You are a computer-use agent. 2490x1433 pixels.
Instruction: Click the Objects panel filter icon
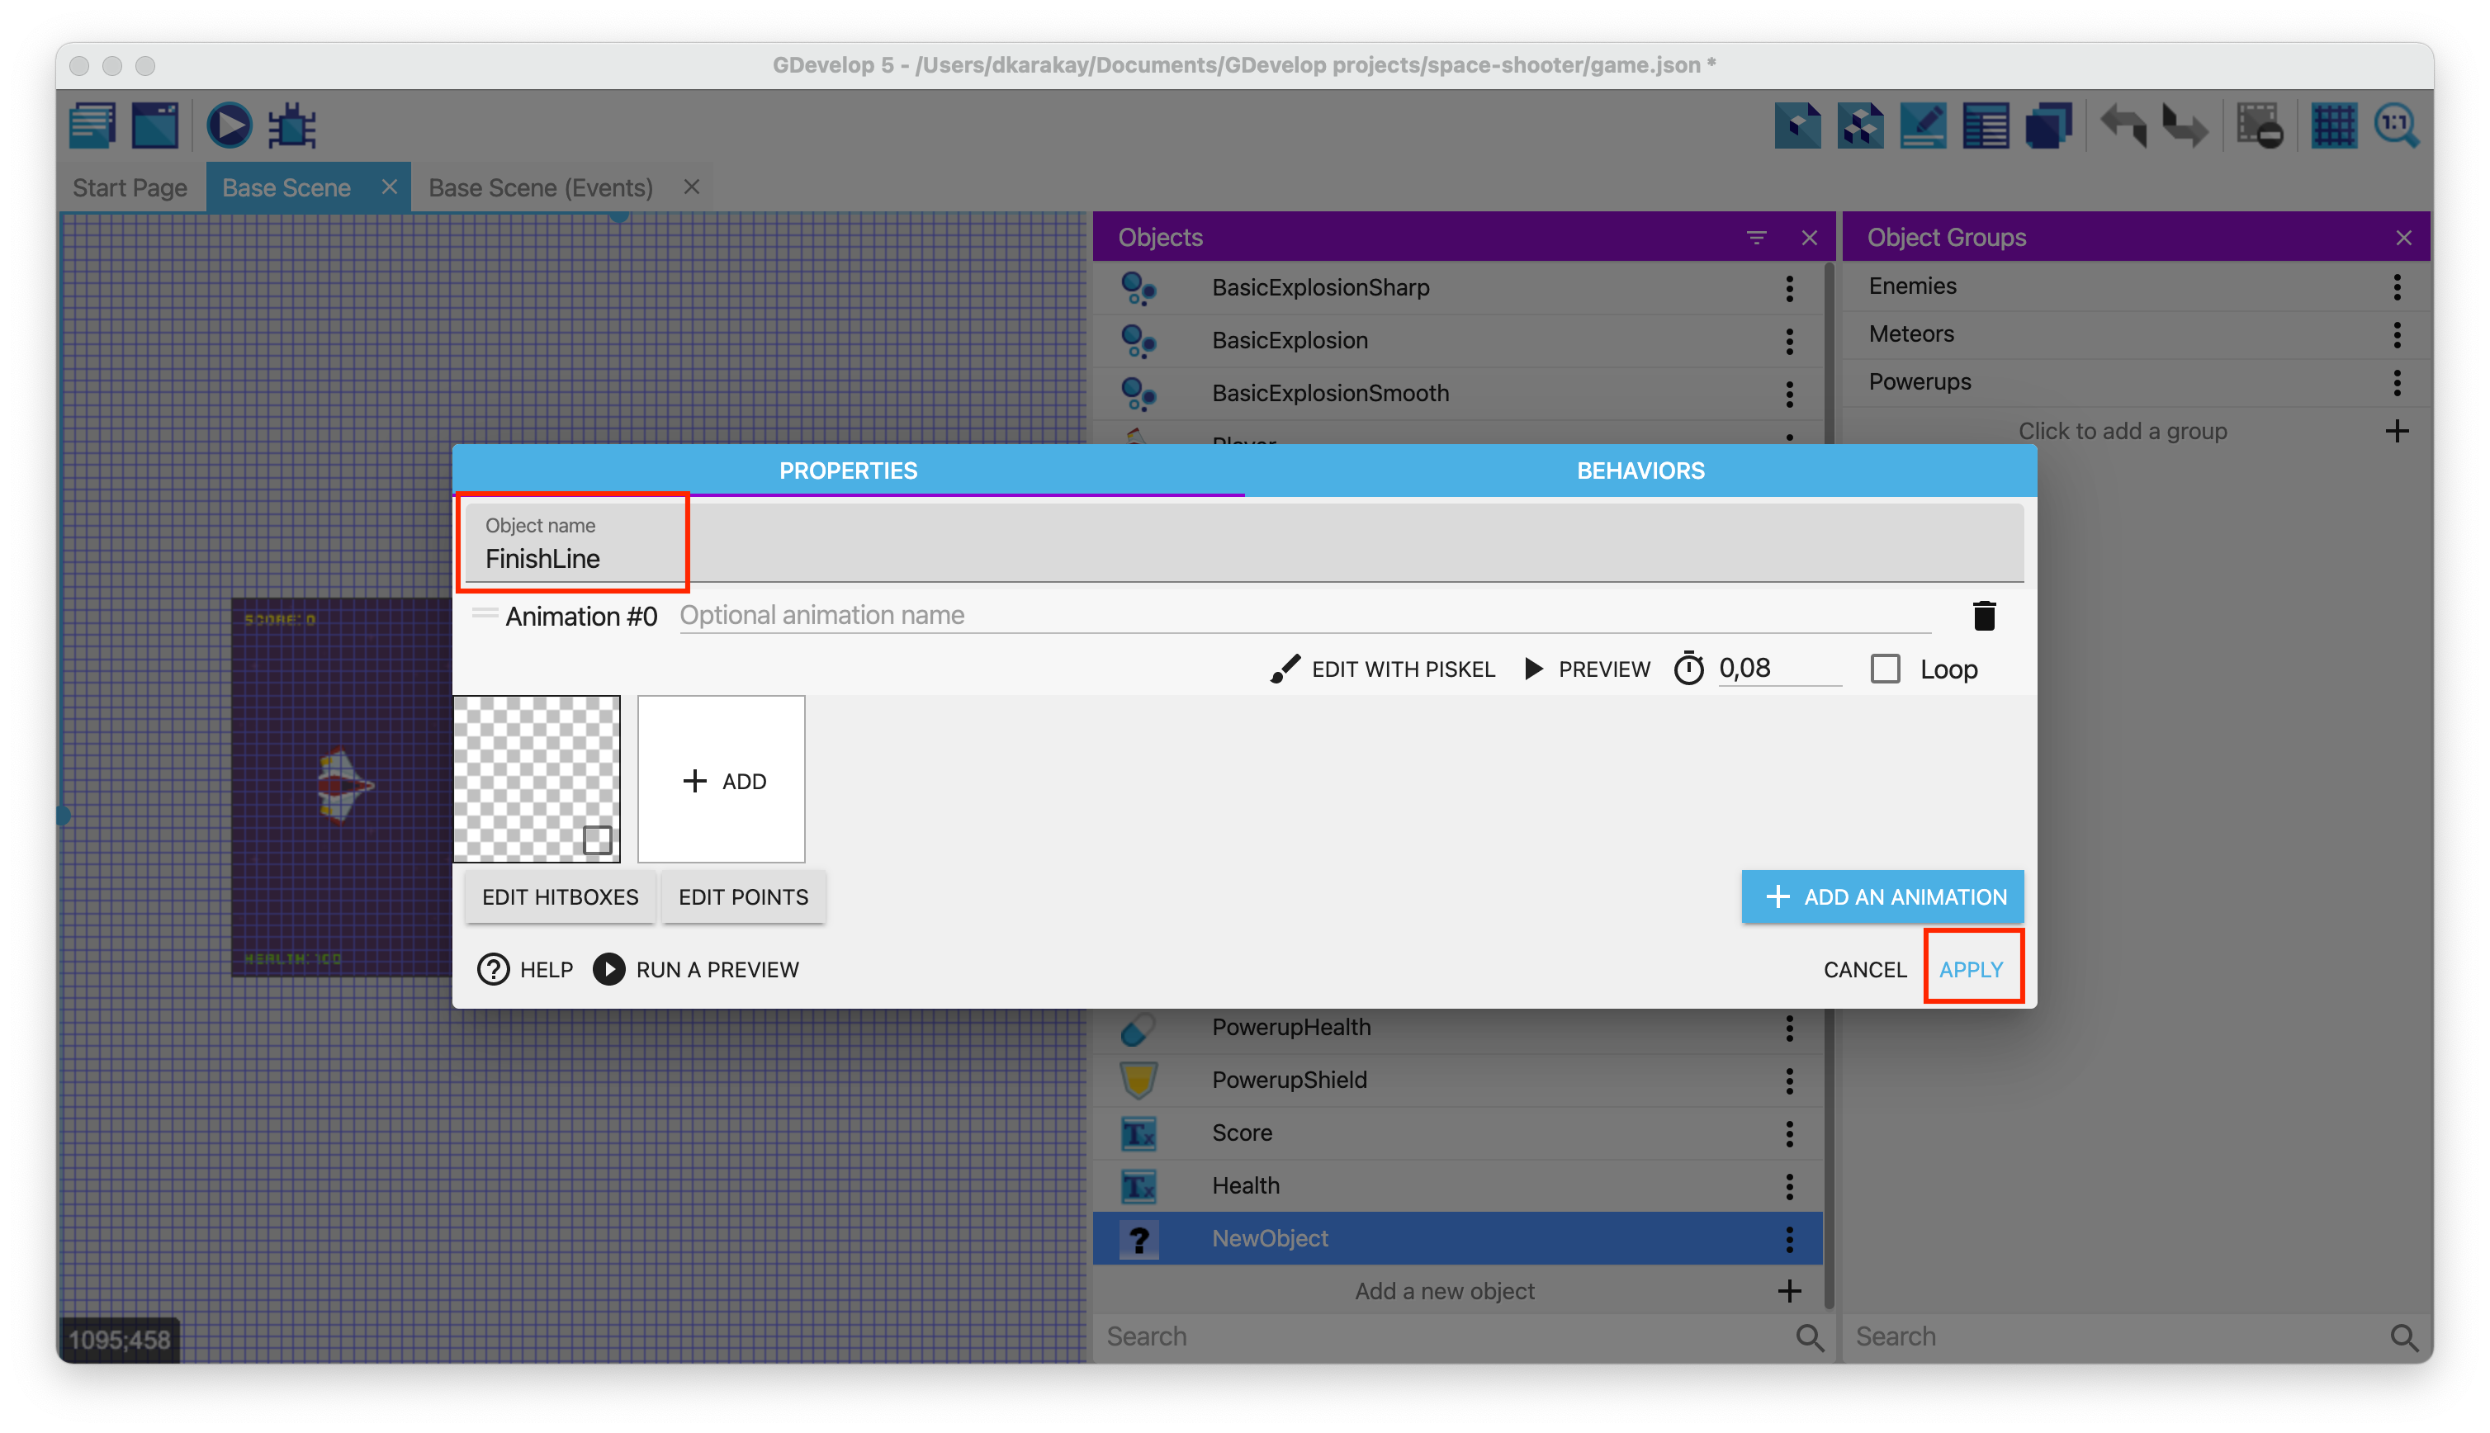[x=1756, y=239]
